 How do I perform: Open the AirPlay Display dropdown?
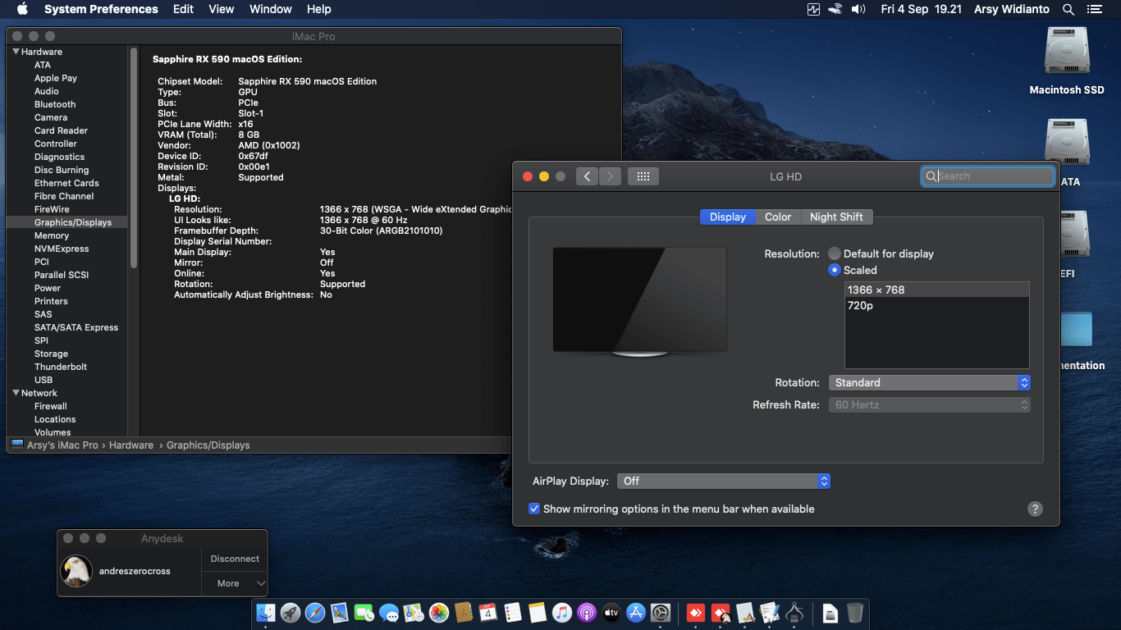coord(723,482)
